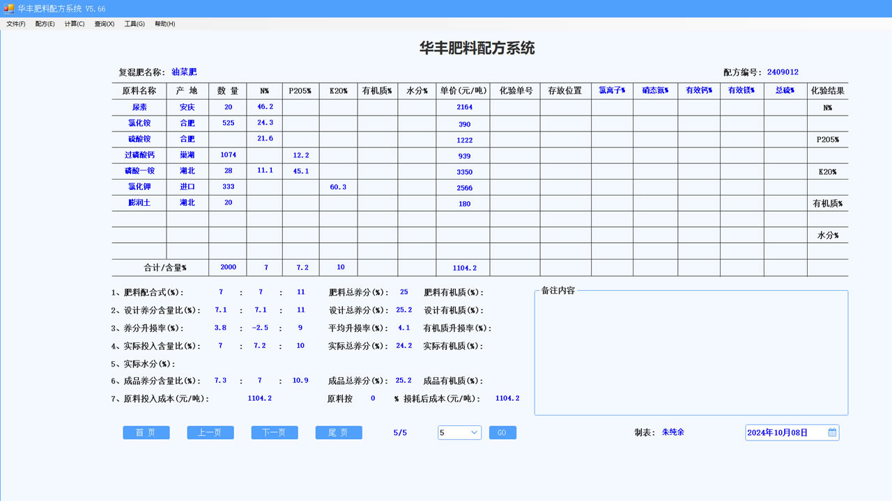Screen dimensions: 892x501
Task: Select the 尿素 cell in the ingredients table
Action: 139,106
